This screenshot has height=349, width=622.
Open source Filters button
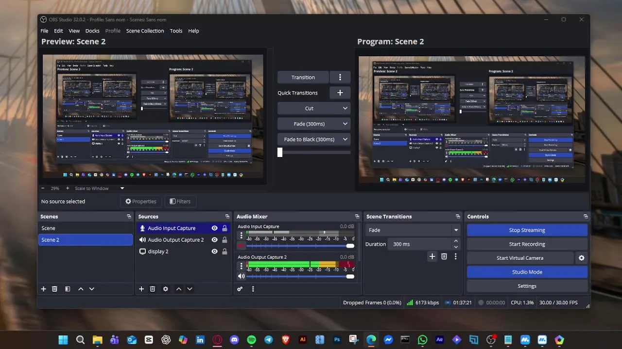[180, 201]
